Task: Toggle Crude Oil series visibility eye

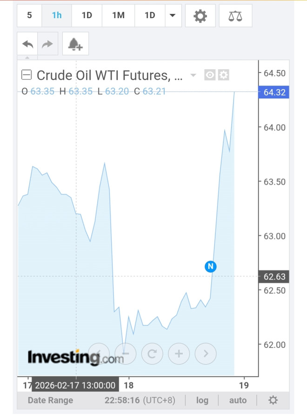Action: [210, 75]
